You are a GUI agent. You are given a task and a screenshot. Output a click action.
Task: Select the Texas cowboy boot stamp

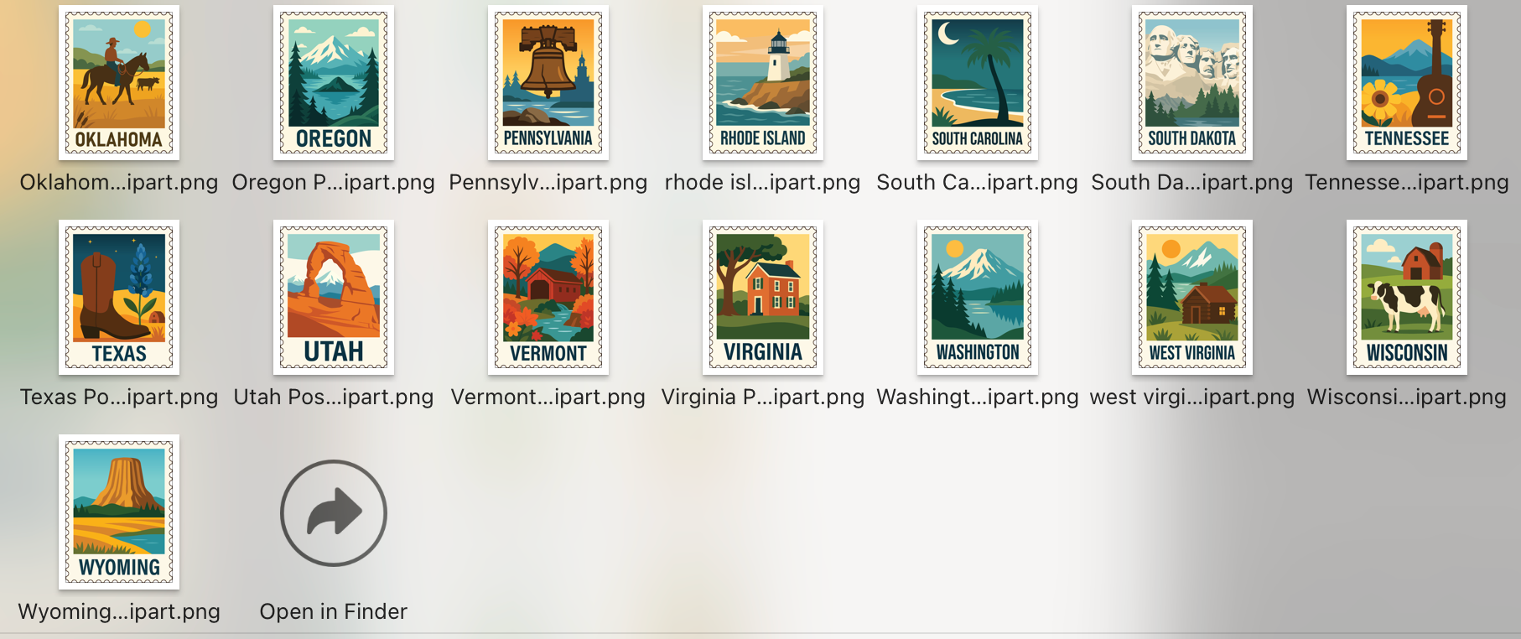pyautogui.click(x=119, y=297)
